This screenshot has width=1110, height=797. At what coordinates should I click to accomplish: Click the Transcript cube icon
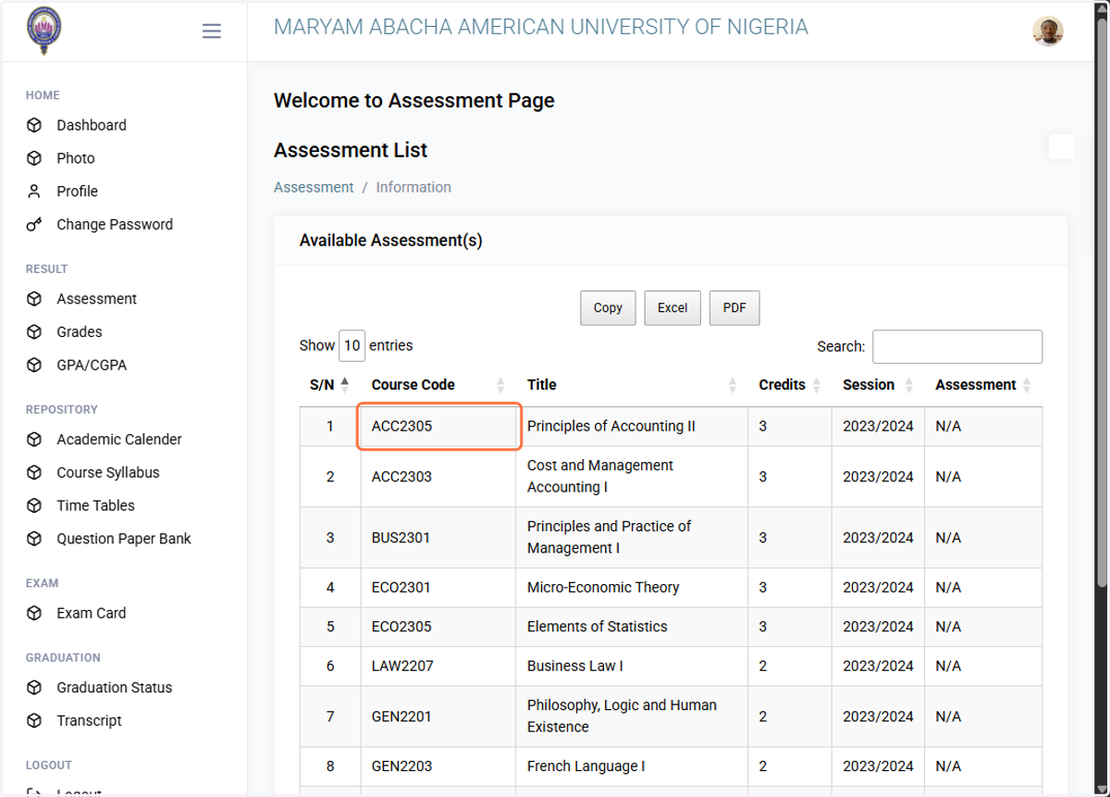(x=34, y=721)
